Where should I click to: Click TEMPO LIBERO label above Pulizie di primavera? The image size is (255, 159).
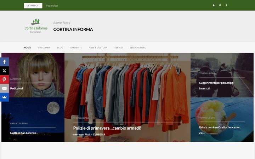[81, 118]
